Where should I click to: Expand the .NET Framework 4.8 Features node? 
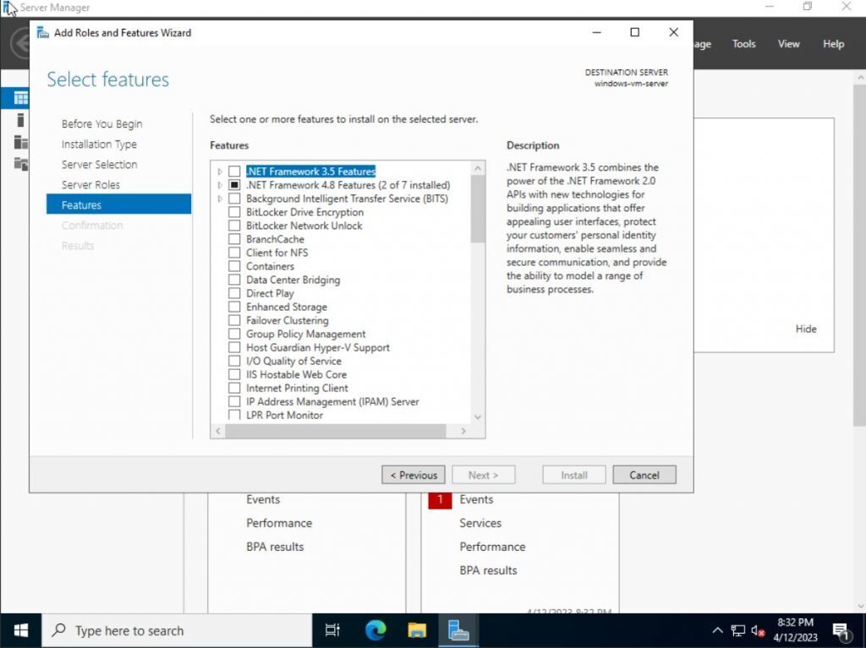(219, 185)
